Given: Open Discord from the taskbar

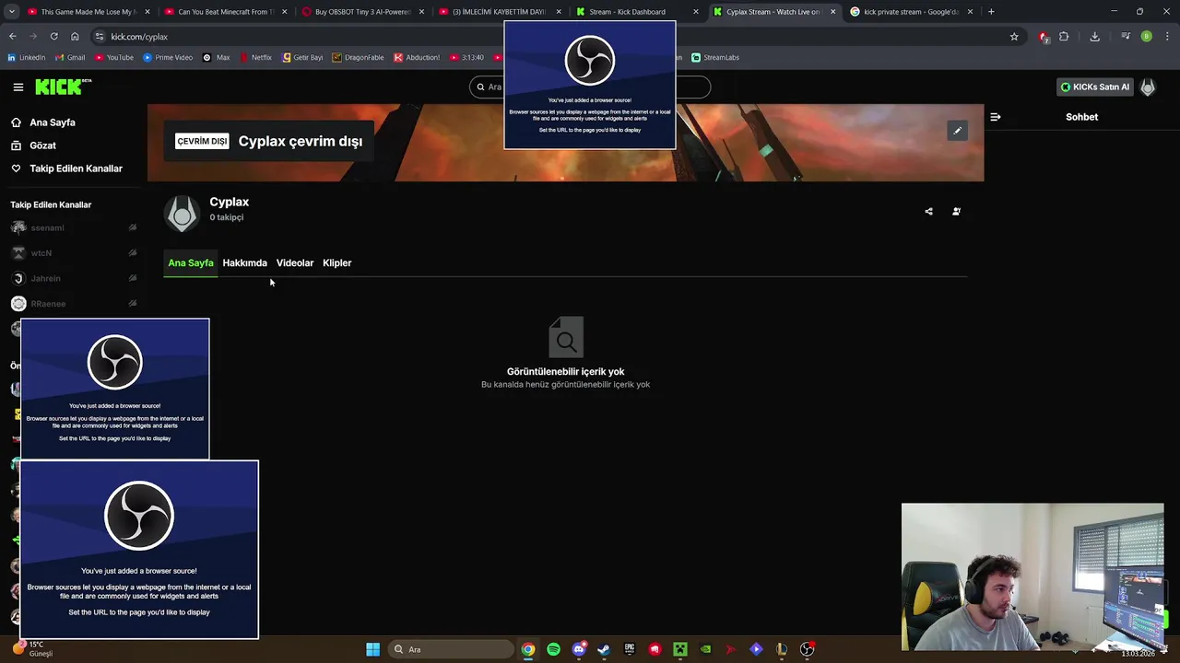Looking at the screenshot, I should click(x=579, y=649).
